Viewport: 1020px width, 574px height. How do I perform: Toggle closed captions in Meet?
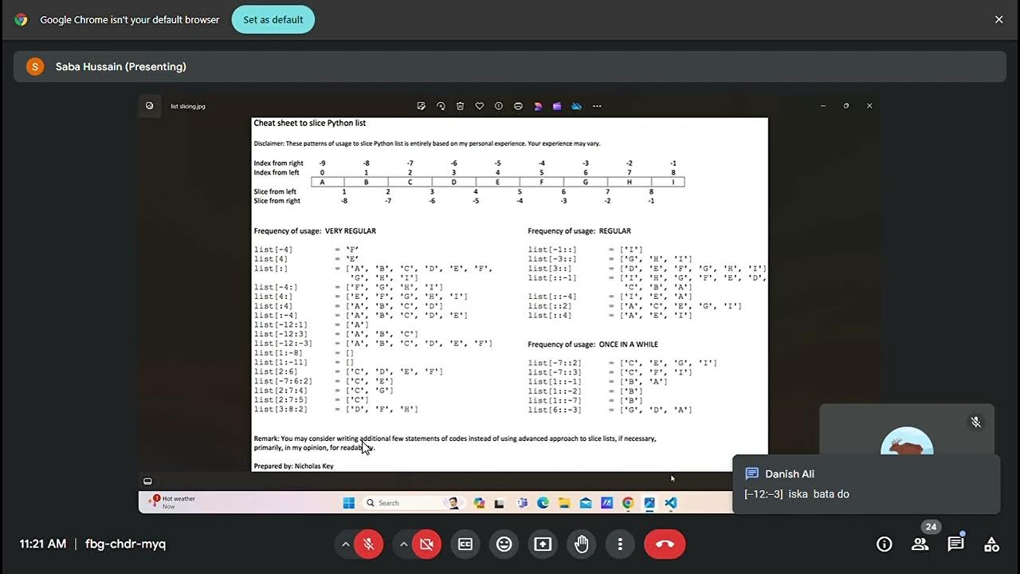pyautogui.click(x=465, y=544)
